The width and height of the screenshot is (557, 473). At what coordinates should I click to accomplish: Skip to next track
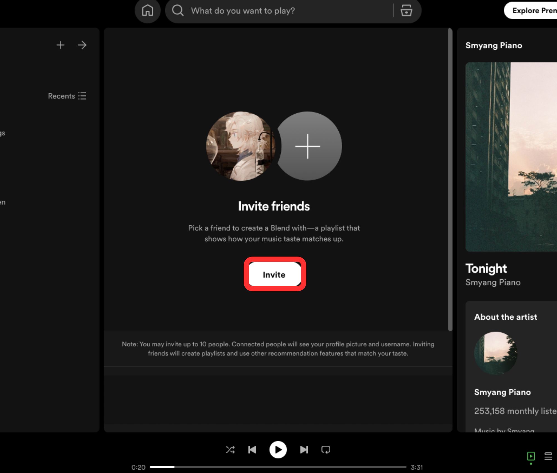point(304,450)
